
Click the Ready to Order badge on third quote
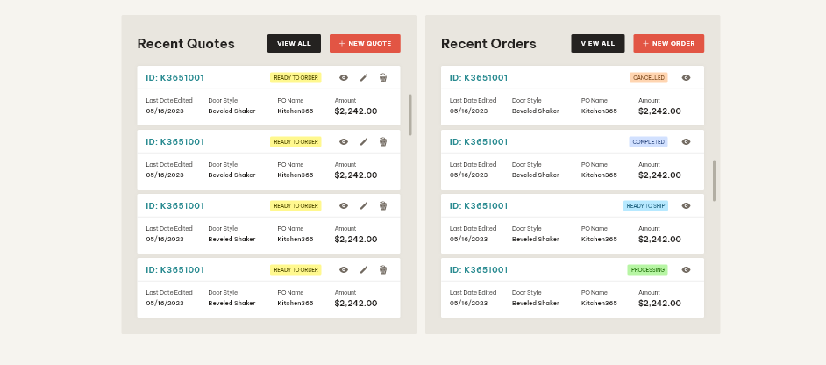click(x=296, y=206)
